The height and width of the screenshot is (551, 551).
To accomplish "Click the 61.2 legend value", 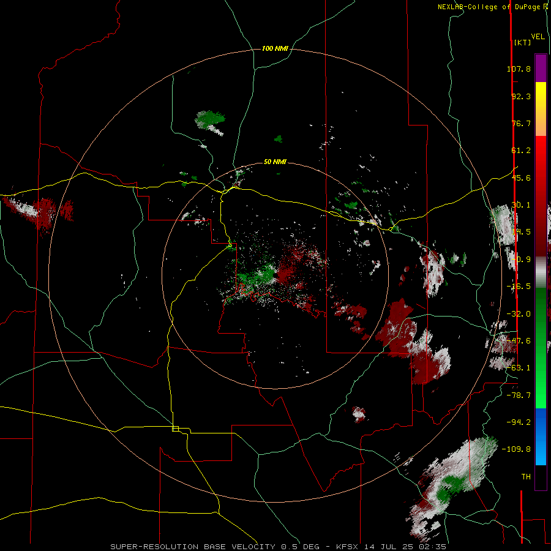I will pyautogui.click(x=521, y=151).
